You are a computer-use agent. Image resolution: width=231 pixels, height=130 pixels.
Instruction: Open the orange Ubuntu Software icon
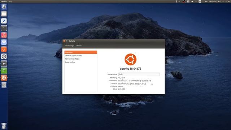click(4, 49)
